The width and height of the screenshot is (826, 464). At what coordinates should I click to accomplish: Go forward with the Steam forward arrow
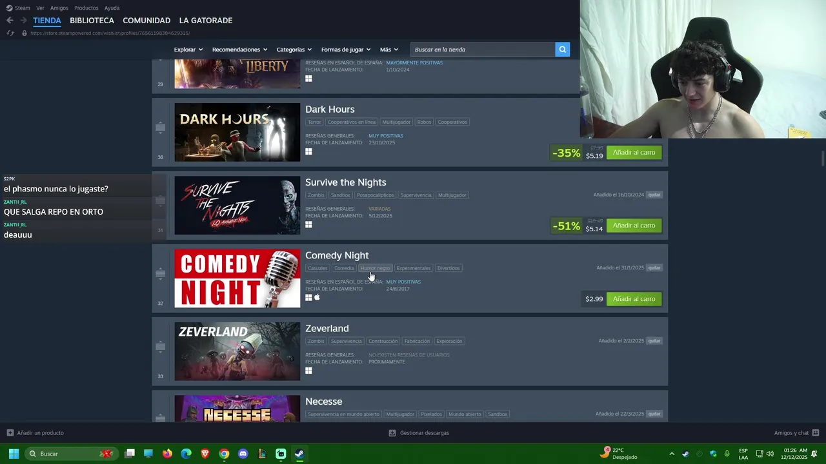tap(23, 21)
